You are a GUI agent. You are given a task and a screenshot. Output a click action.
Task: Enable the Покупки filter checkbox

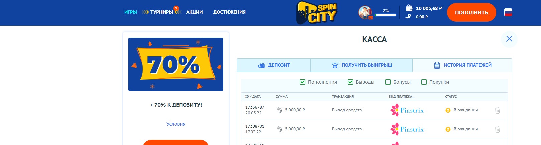pyautogui.click(x=424, y=82)
